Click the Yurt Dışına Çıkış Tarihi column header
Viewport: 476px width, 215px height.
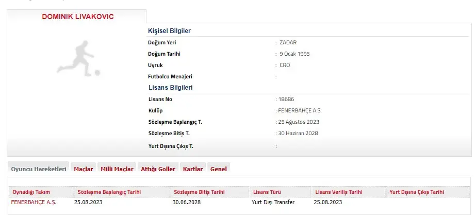(x=417, y=192)
